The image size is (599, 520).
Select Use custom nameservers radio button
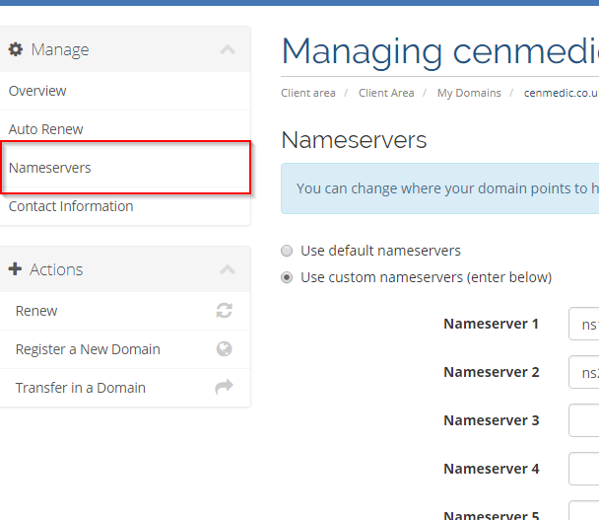[287, 277]
